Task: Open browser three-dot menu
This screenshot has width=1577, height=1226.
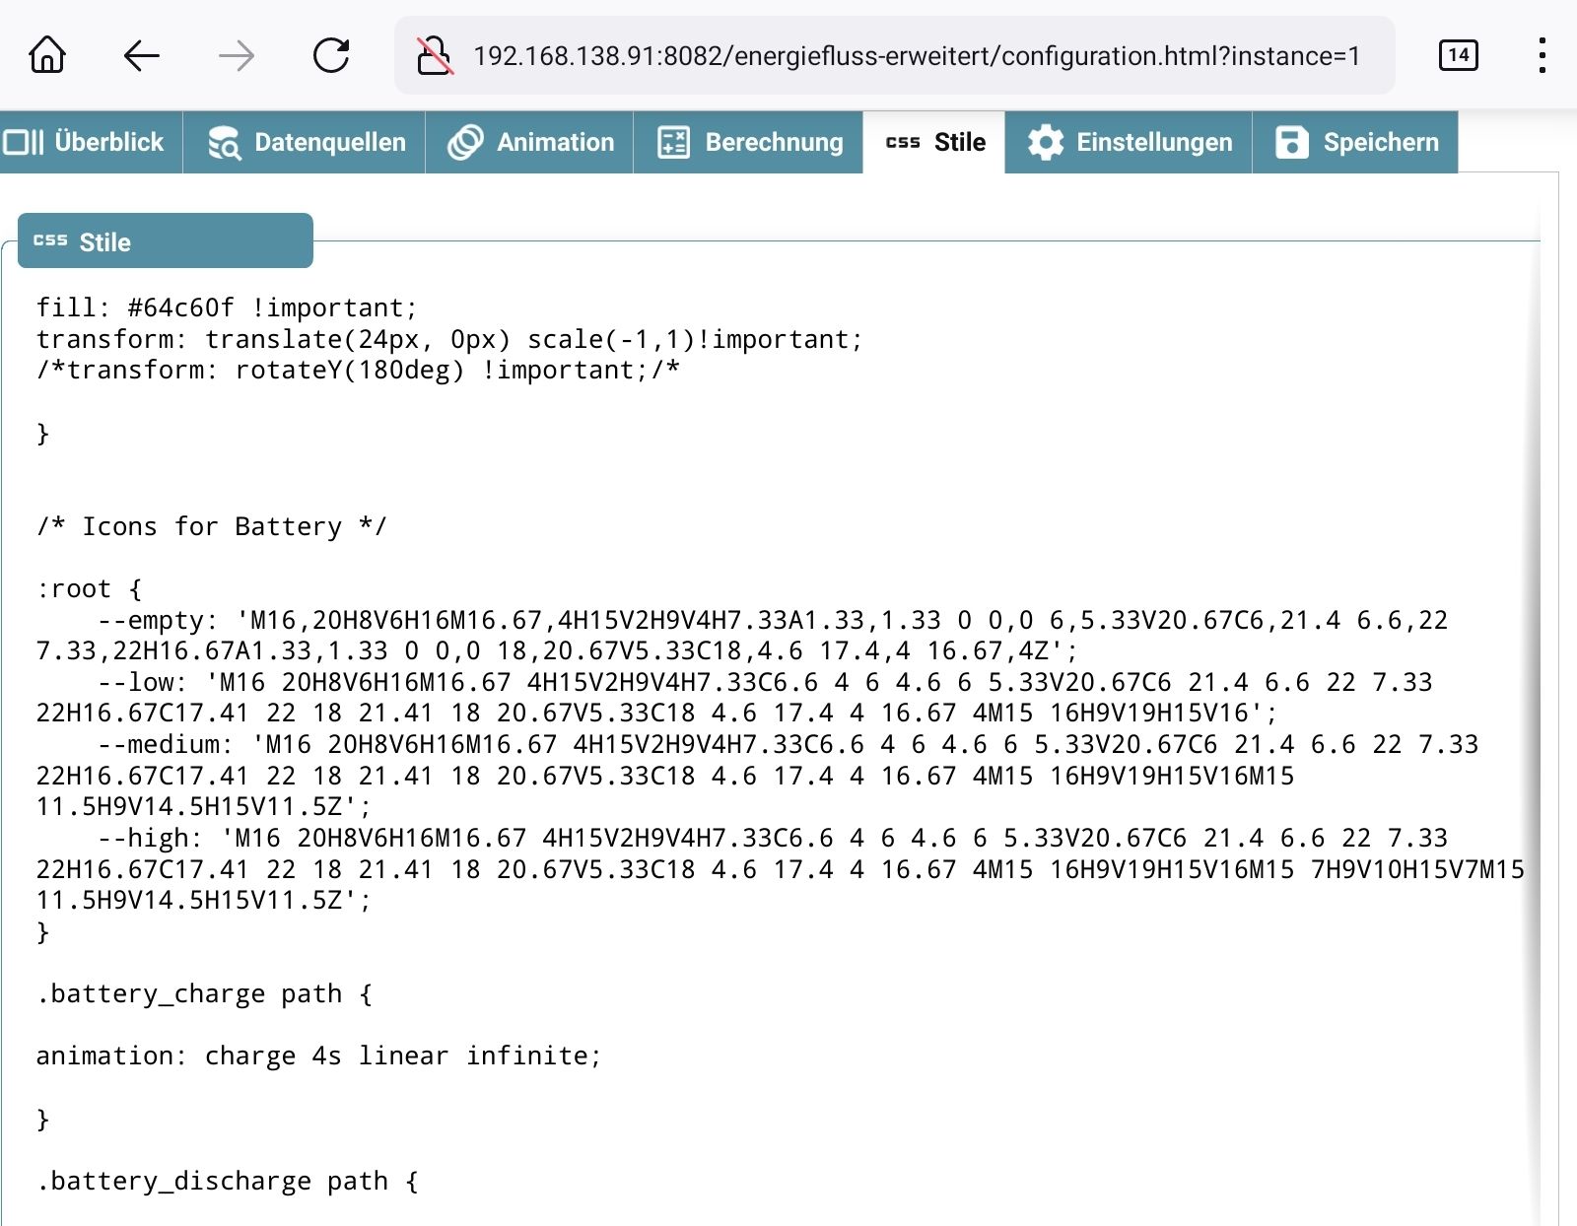Action: coord(1543,55)
